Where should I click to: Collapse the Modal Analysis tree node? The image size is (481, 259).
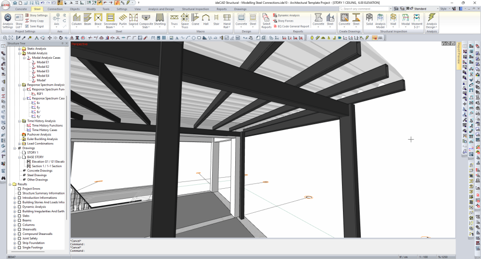(x=19, y=53)
